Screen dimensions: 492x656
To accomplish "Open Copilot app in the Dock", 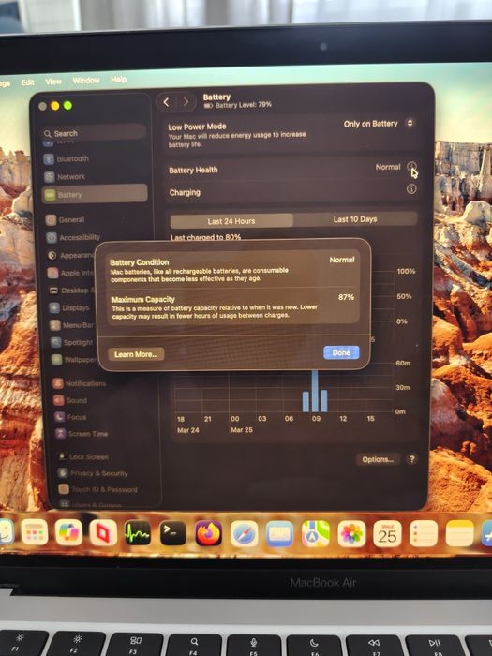I will pyautogui.click(x=69, y=532).
